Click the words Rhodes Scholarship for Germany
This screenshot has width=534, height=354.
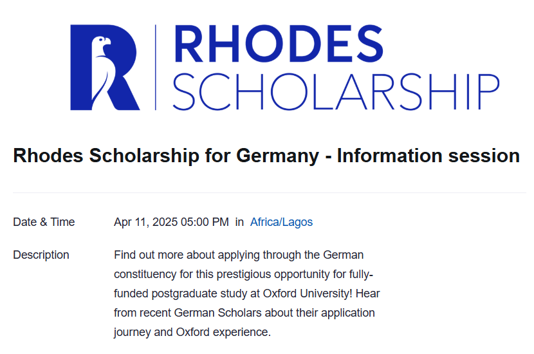(165, 156)
